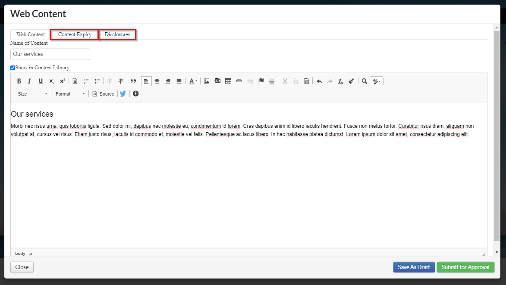Click the Twitter bird icon
Viewport: 506px width, 285px height.
click(x=123, y=94)
